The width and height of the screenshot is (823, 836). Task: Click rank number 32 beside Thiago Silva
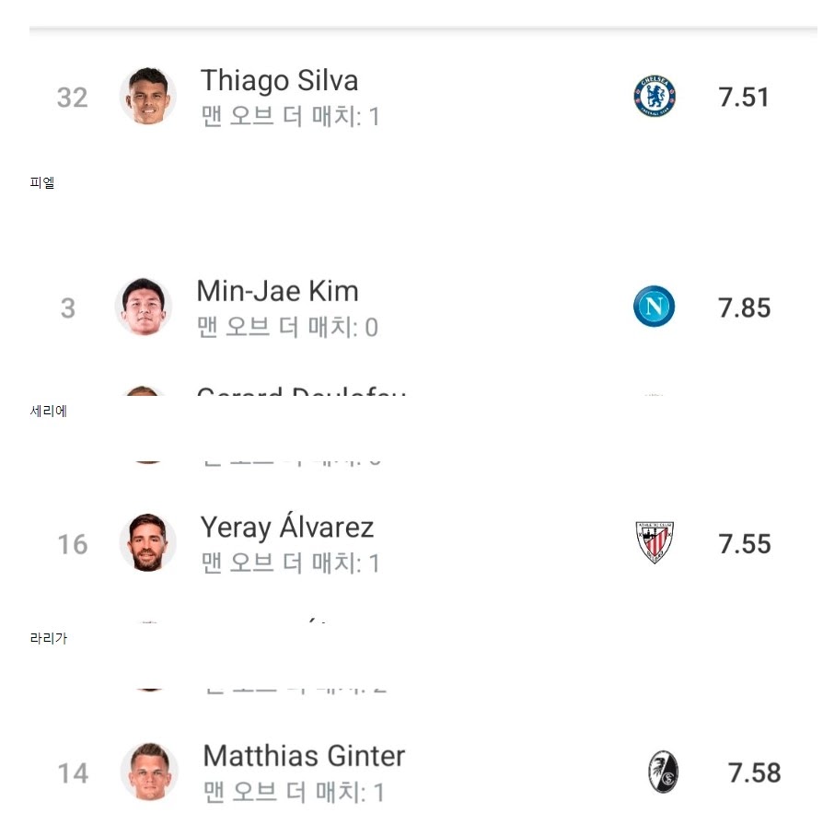tap(73, 98)
